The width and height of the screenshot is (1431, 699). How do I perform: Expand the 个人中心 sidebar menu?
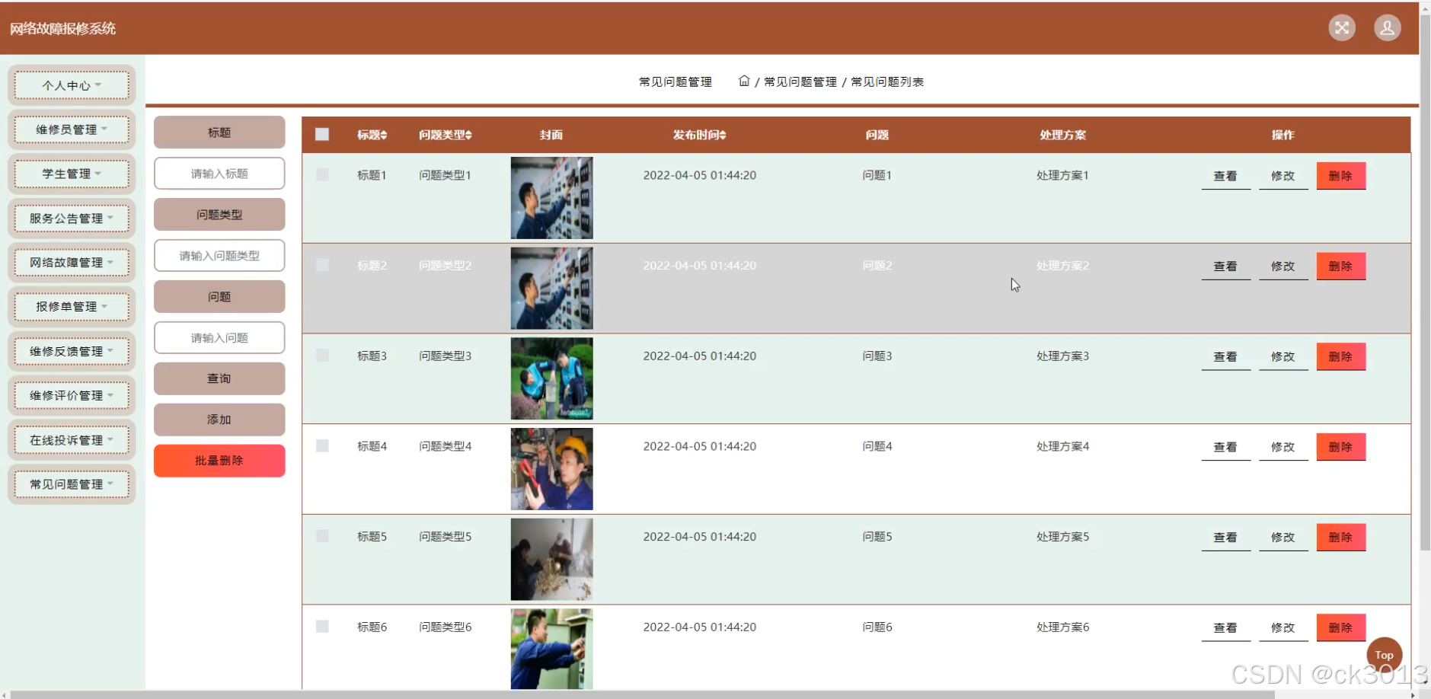point(71,85)
